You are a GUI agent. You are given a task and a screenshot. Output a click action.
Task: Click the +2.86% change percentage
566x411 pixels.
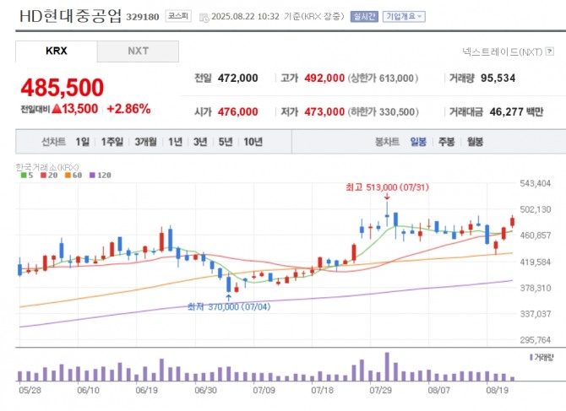click(129, 109)
